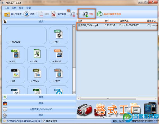This screenshot has width=159, height=124.
Task: Click the folder icon in the status bar
Action: [5, 121]
